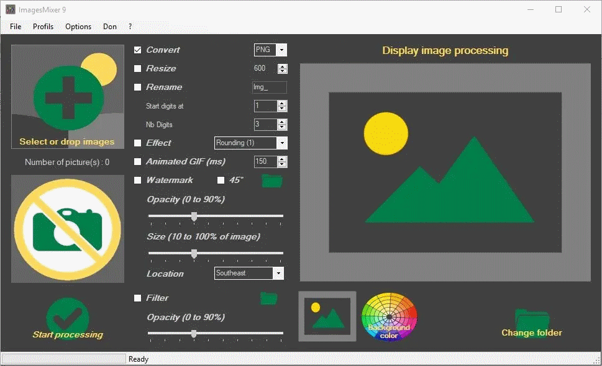The height and width of the screenshot is (366, 602).
Task: Click the Number of picture(s) : 0 text
Action: [67, 162]
